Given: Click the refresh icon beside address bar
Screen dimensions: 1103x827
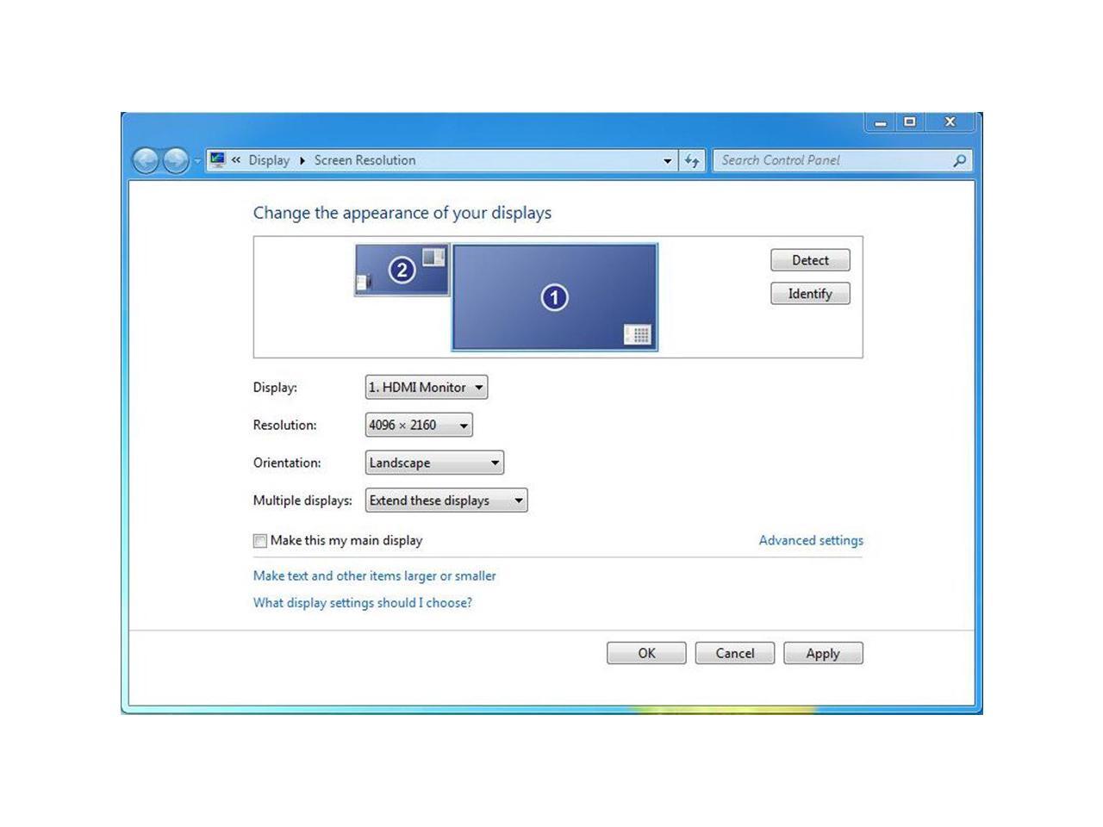Looking at the screenshot, I should point(692,160).
